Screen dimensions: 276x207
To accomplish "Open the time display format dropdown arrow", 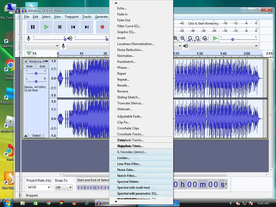I will click(226, 184).
